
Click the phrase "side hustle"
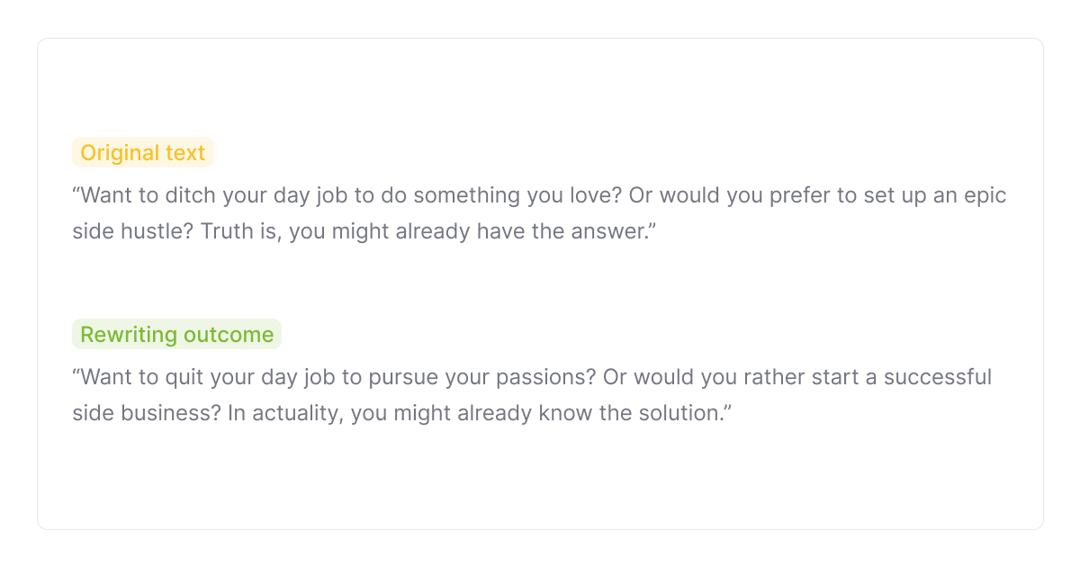pos(130,231)
